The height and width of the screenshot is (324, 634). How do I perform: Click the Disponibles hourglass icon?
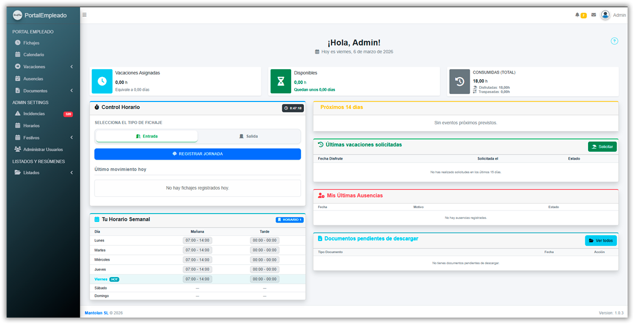(x=281, y=81)
